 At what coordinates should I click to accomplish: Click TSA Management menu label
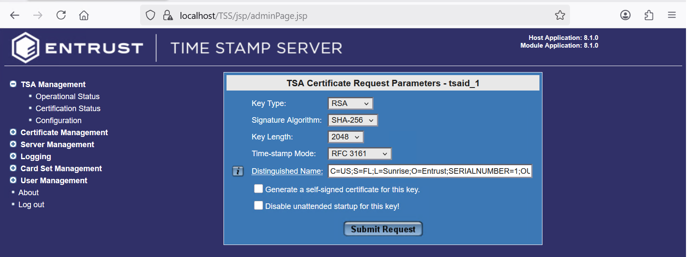pos(53,85)
